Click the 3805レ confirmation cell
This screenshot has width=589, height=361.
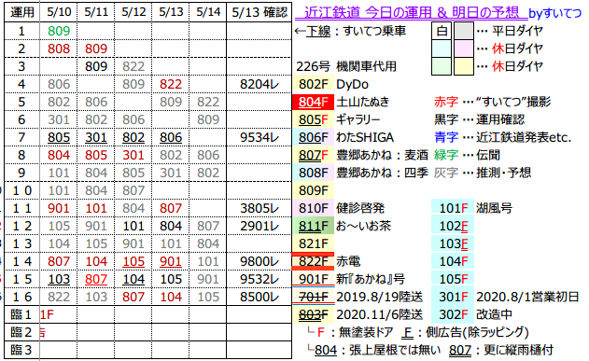coord(259,208)
